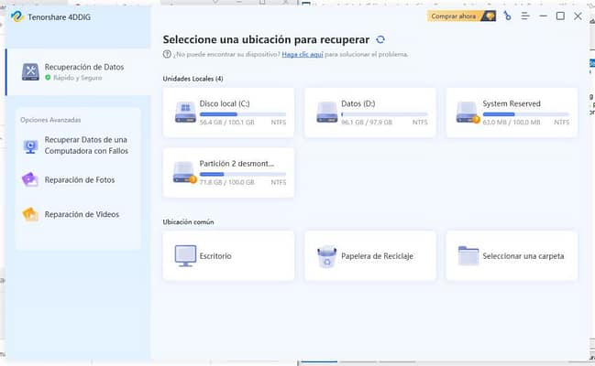Screen dimensions: 595x366
Task: Click the Partición 2 usage bar
Action: (x=243, y=174)
